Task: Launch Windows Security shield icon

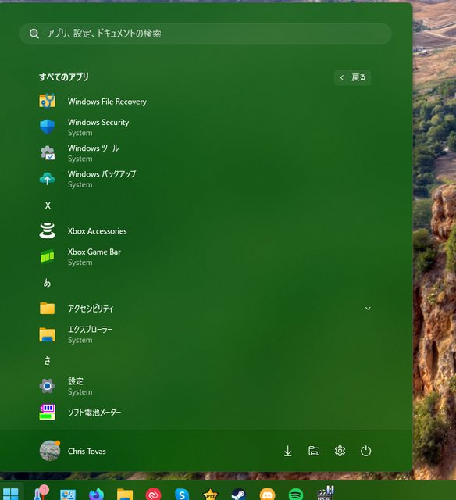Action: tap(47, 127)
